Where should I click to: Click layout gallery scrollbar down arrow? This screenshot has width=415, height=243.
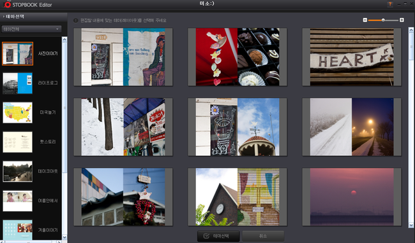411,225
